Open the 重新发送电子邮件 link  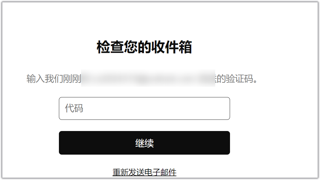point(144,172)
